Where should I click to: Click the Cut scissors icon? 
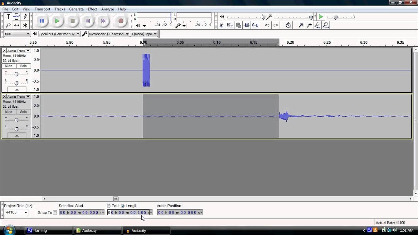pos(222,25)
